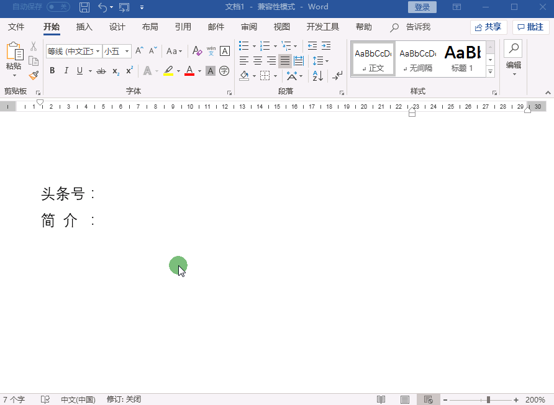Apply italic formatting
Image resolution: width=554 pixels, height=405 pixels.
[x=66, y=70]
